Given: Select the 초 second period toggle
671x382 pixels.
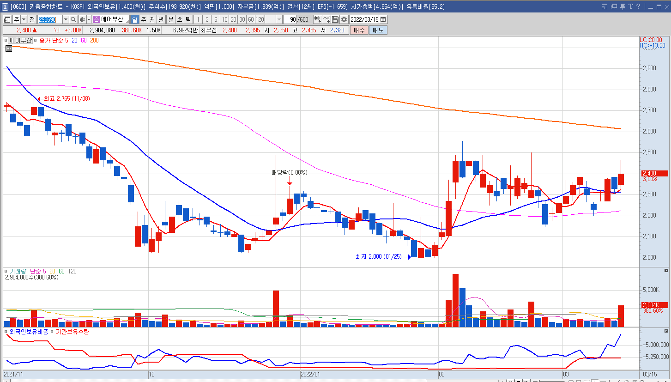Looking at the screenshot, I should tap(179, 19).
